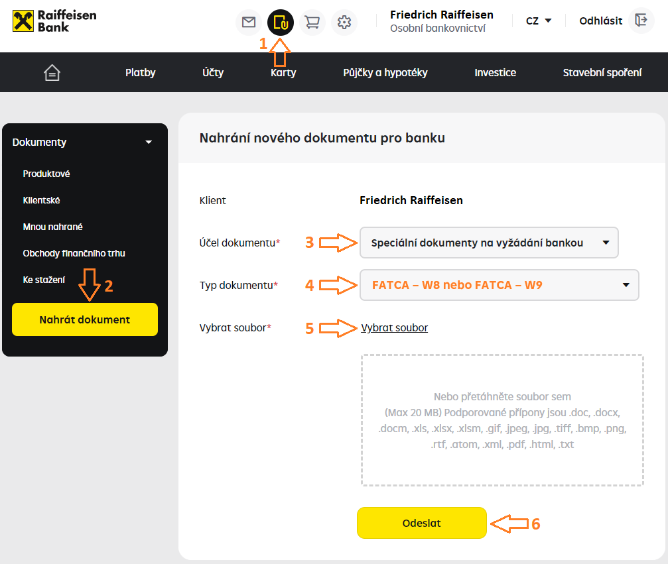Select Produktové in the sidebar

pos(46,174)
